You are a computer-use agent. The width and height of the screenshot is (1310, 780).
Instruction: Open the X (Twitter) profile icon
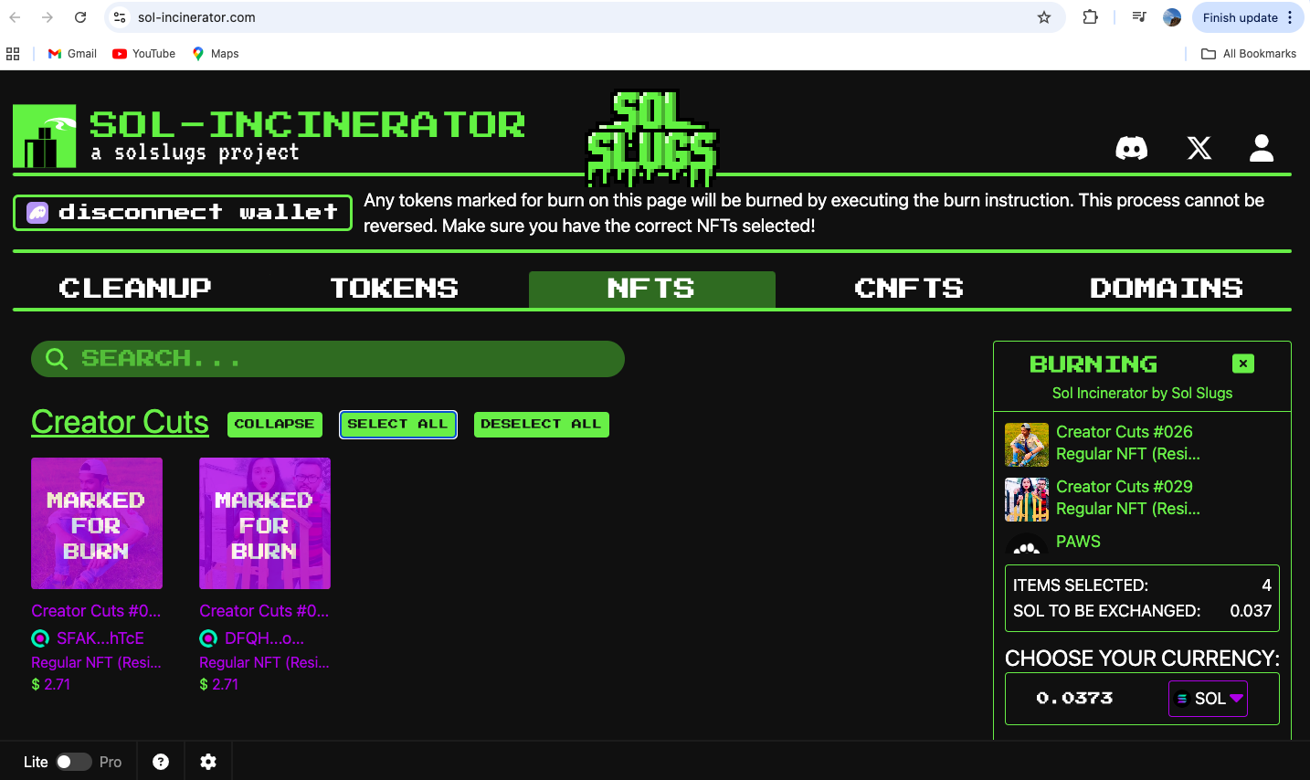[x=1199, y=147]
